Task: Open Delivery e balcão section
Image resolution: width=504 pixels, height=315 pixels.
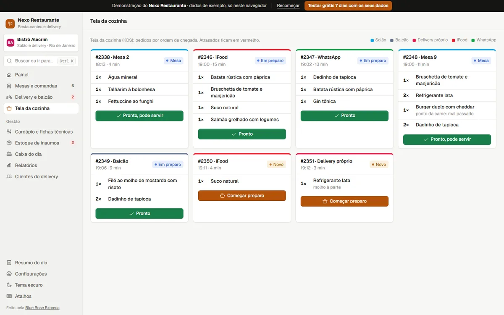Action: click(x=41, y=97)
